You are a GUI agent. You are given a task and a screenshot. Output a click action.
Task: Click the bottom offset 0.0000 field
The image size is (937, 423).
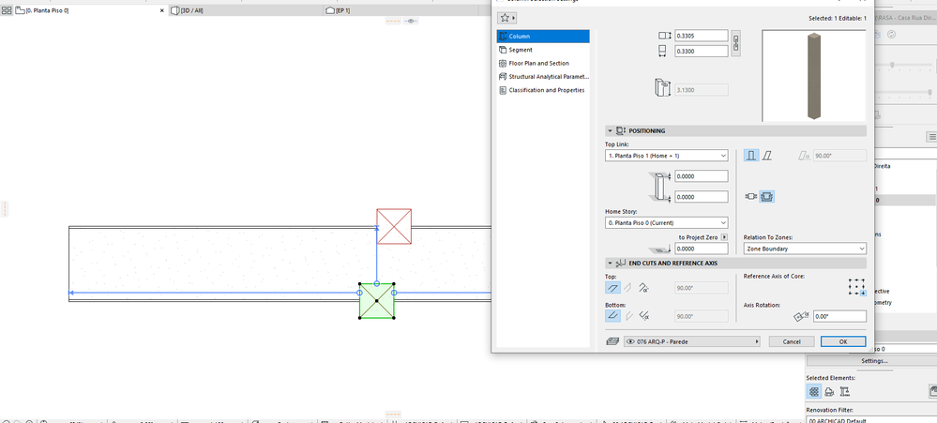coord(702,197)
